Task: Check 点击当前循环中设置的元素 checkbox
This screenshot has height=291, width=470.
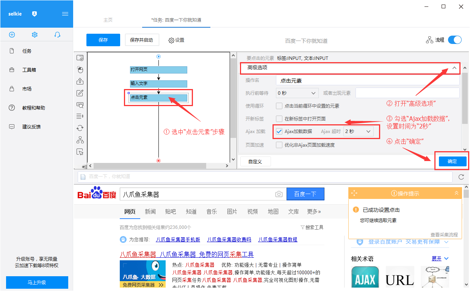Action: (x=279, y=106)
